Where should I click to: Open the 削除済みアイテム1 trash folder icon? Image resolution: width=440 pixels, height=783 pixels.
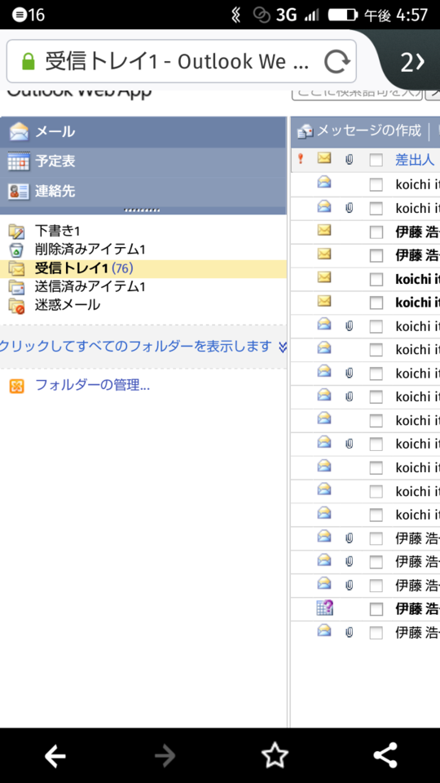point(16,250)
